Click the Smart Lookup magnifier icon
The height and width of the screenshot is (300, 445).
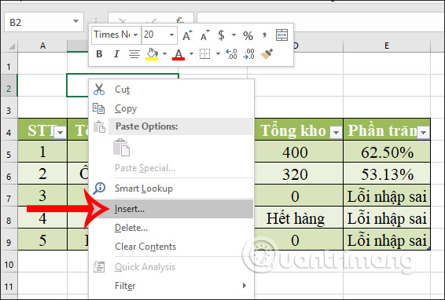click(x=99, y=188)
